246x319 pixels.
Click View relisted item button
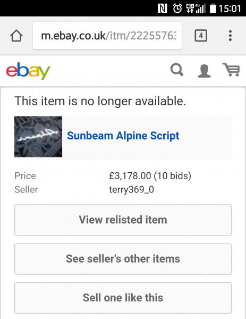tap(123, 220)
